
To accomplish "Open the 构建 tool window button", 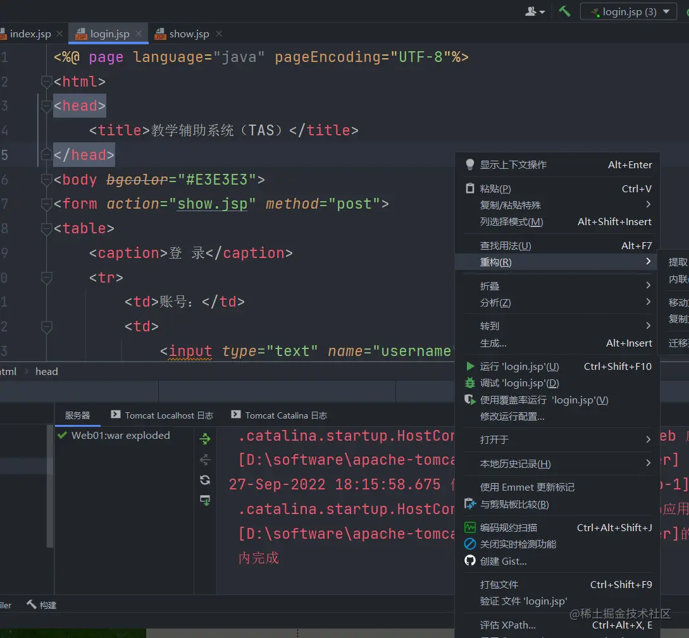I will pyautogui.click(x=42, y=605).
